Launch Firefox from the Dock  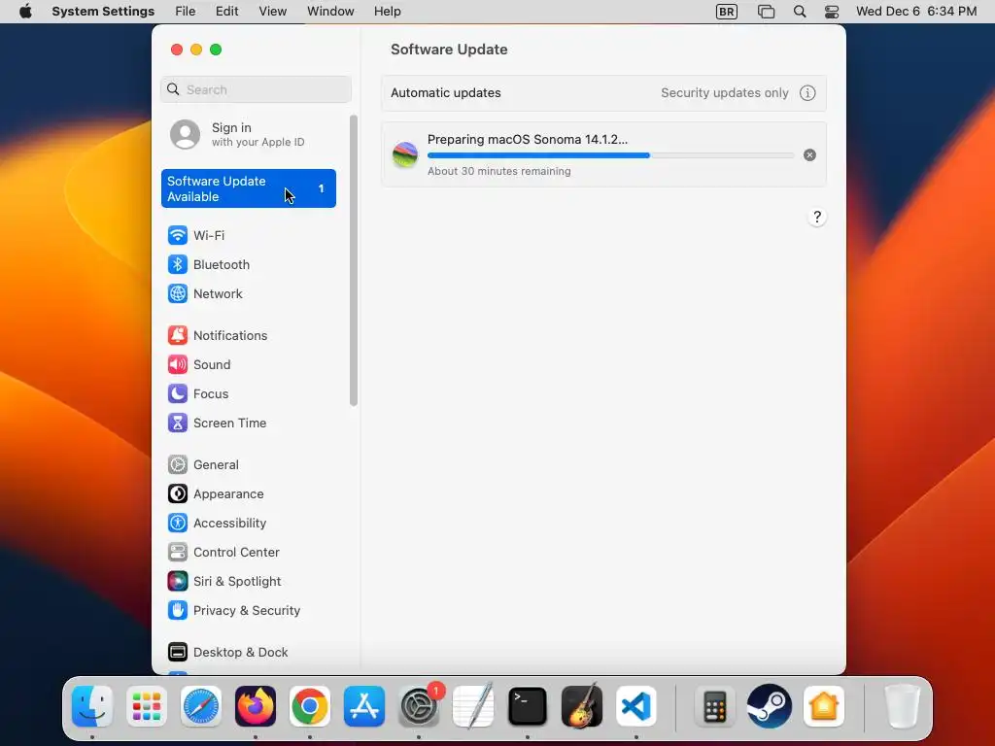[256, 706]
